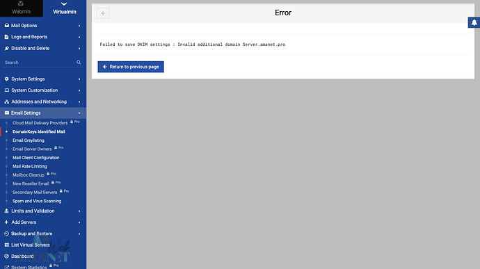
Task: Expand the Limits and Validation arrow
Action: 79,211
